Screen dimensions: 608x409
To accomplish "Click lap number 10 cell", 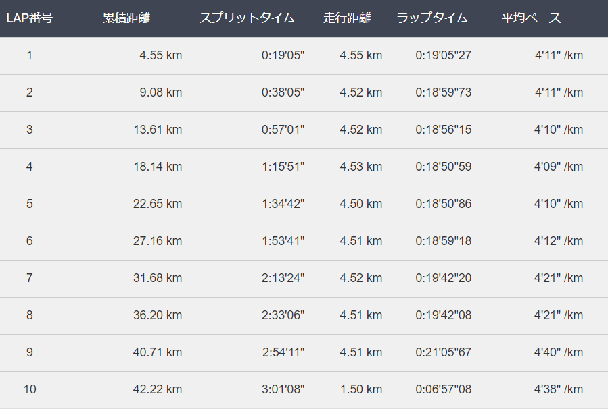I will tap(30, 389).
